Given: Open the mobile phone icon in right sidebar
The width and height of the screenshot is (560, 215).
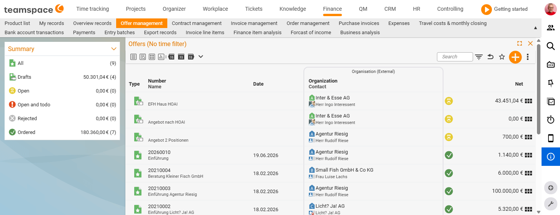Looking at the screenshot, I should [551, 138].
